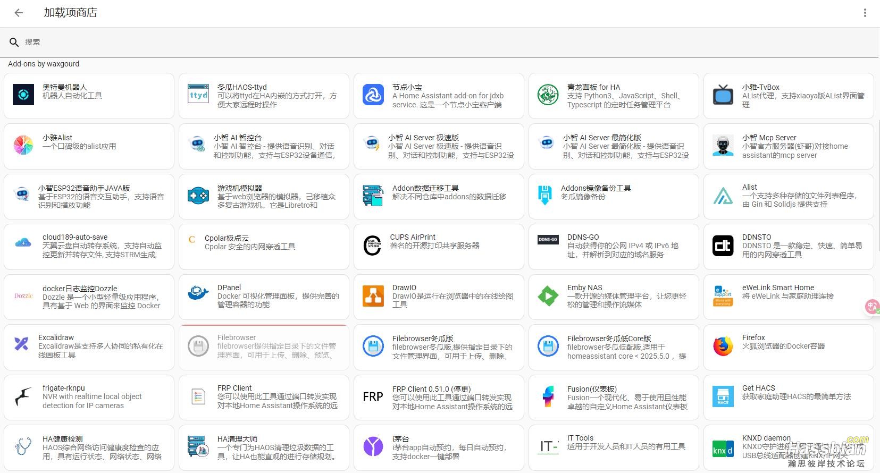
Task: Go back using the arrow icon
Action: 19,13
